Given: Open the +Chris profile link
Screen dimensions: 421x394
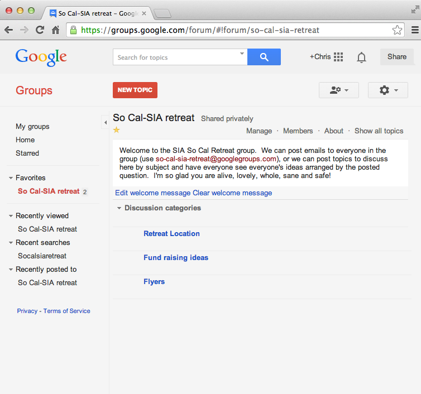Looking at the screenshot, I should pyautogui.click(x=320, y=57).
